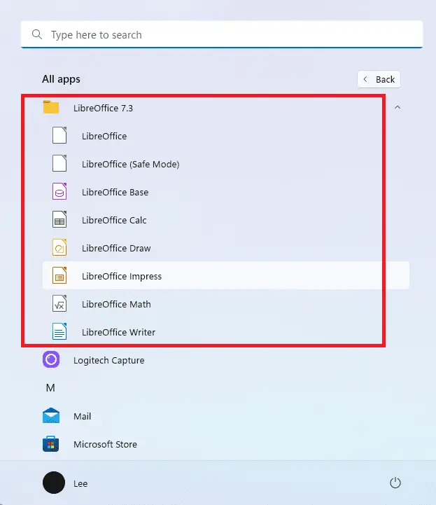This screenshot has width=436, height=505.
Task: Go back with the Back button
Action: pos(379,79)
